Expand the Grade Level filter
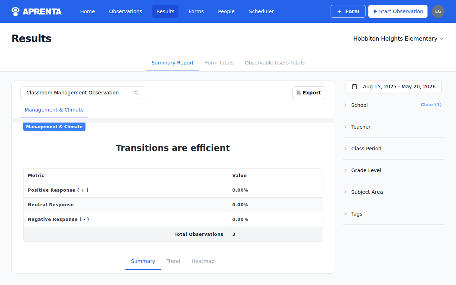This screenshot has width=456, height=285. click(345, 170)
